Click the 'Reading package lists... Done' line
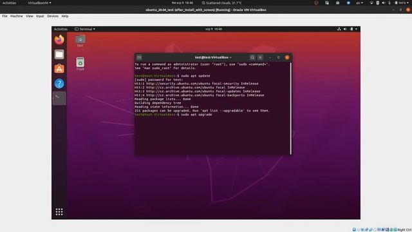 click(x=163, y=99)
